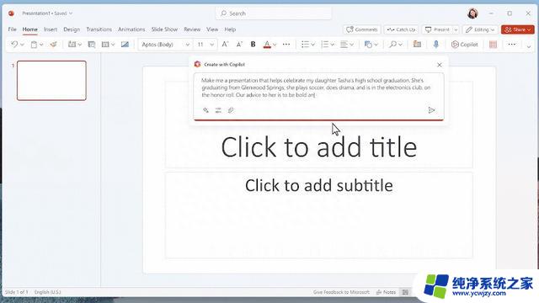Click the Search box in title bar
The height and width of the screenshot is (303, 539).
tap(274, 13)
